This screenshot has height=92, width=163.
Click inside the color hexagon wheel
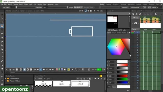tap(116, 47)
